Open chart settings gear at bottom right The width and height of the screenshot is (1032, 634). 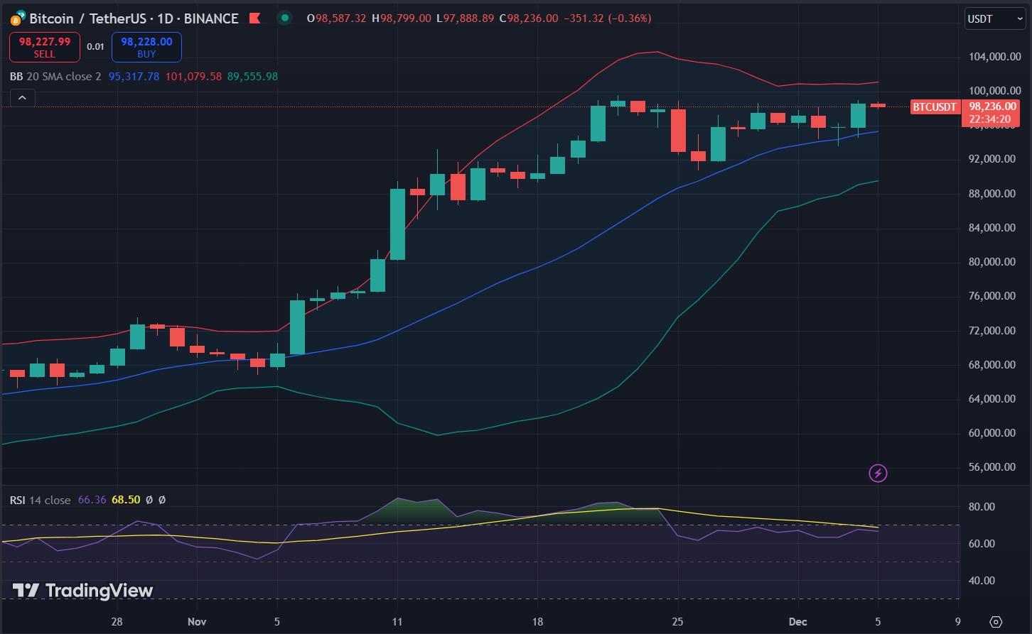tap(995, 621)
